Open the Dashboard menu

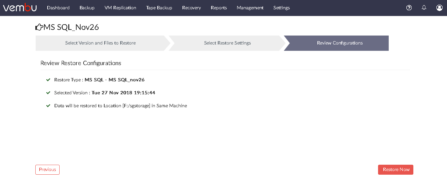coord(58,8)
